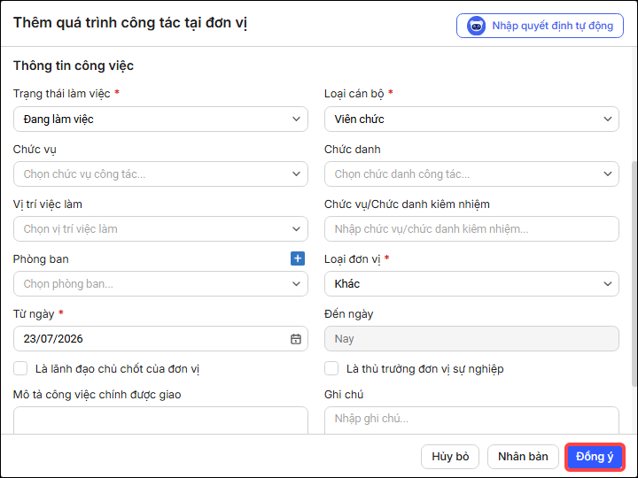Click the dialog title Thêm quá trình công tác
This screenshot has height=478, width=638.
point(130,23)
